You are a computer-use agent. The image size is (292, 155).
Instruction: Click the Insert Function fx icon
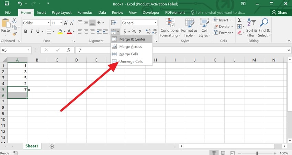pyautogui.click(x=68, y=50)
